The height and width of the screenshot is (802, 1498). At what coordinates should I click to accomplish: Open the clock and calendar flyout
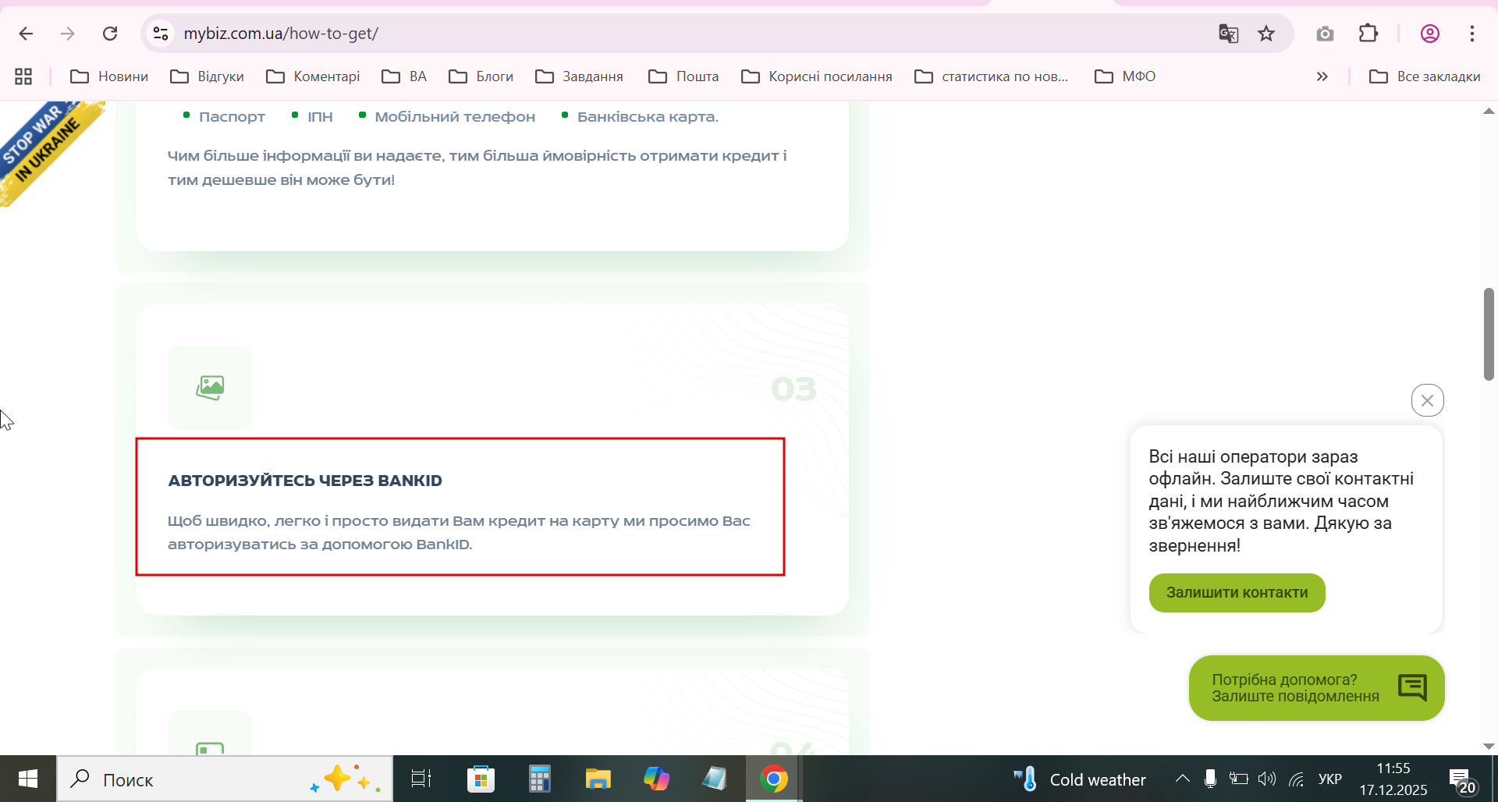click(1393, 779)
